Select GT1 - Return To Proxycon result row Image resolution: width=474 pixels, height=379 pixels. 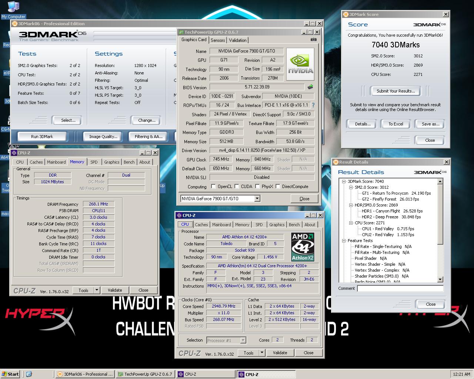tap(396, 193)
